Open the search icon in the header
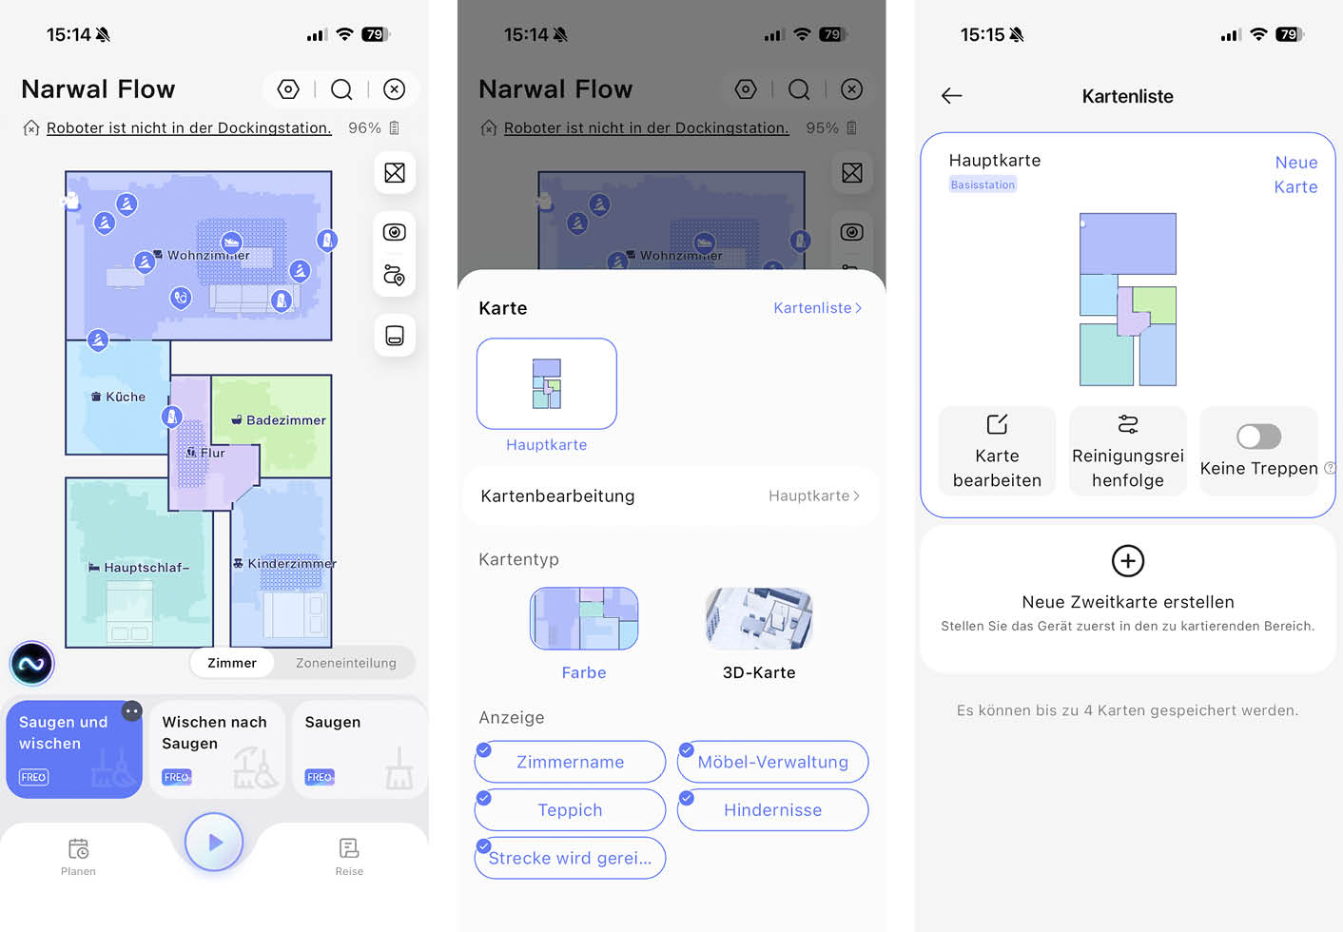The height and width of the screenshot is (932, 1343). point(341,88)
